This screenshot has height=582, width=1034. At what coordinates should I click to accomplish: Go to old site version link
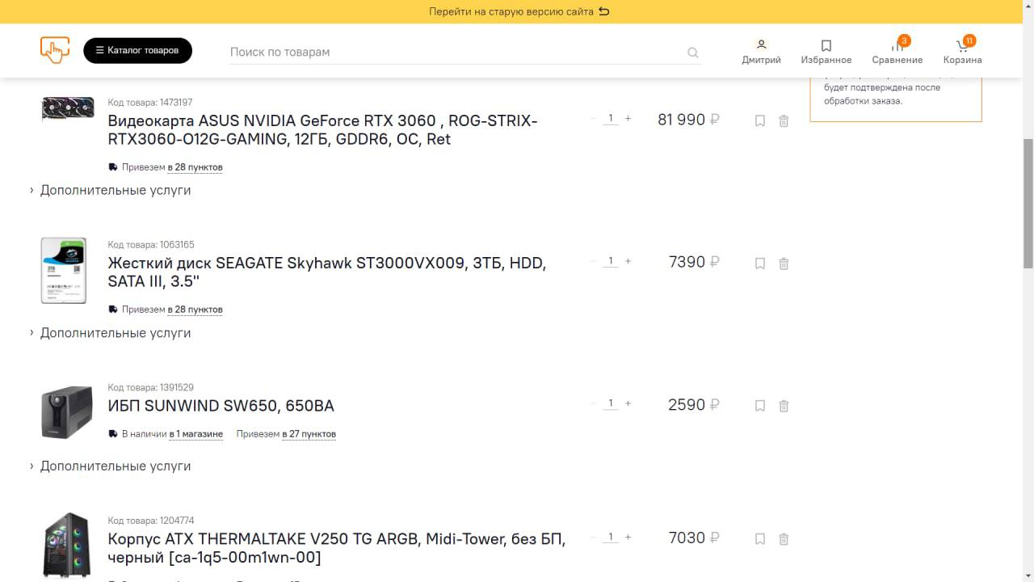coord(519,11)
